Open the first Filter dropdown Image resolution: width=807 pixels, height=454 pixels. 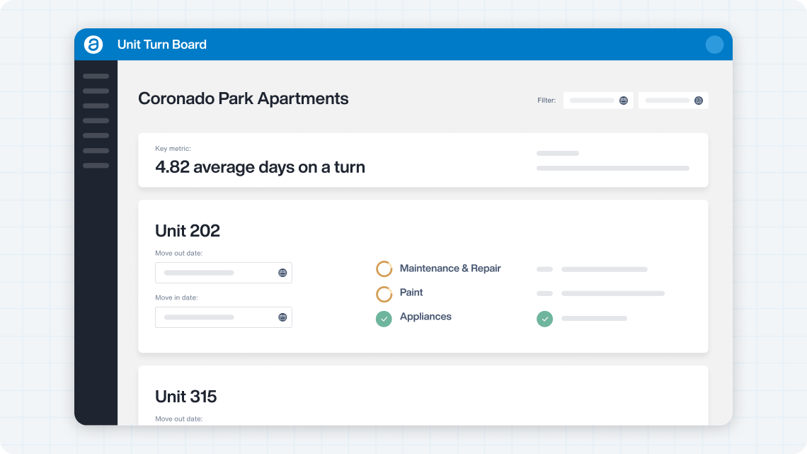pyautogui.click(x=597, y=100)
